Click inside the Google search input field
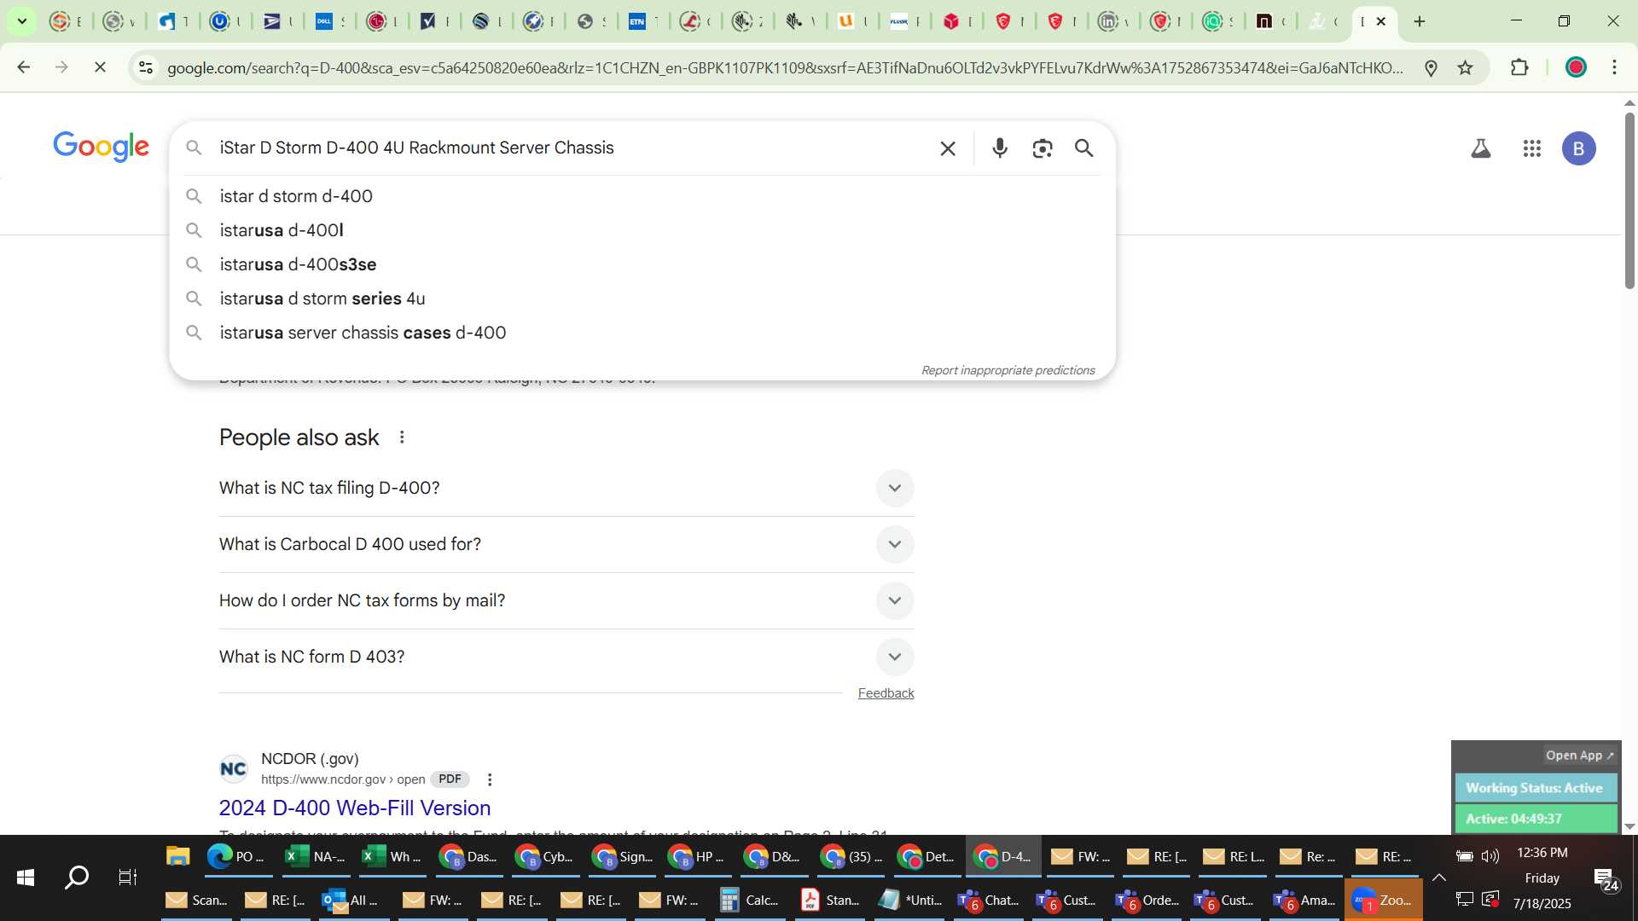The height and width of the screenshot is (921, 1638). (x=572, y=148)
